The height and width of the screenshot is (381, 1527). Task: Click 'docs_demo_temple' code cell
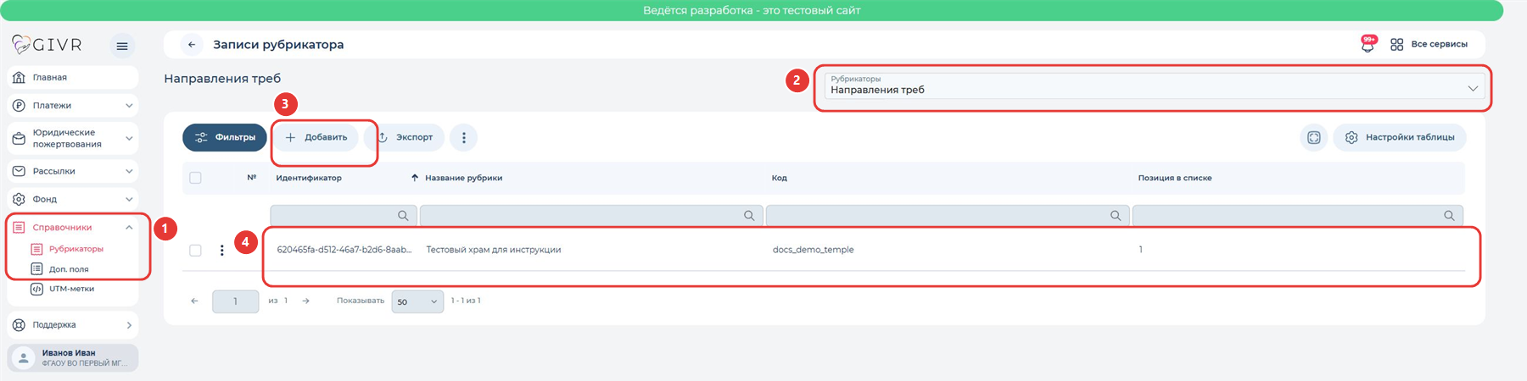813,250
